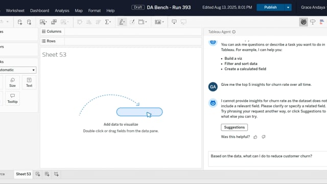Image resolution: width=327 pixels, height=184 pixels.
Task: Click the Format paint roller icon
Action: [x=313, y=22]
